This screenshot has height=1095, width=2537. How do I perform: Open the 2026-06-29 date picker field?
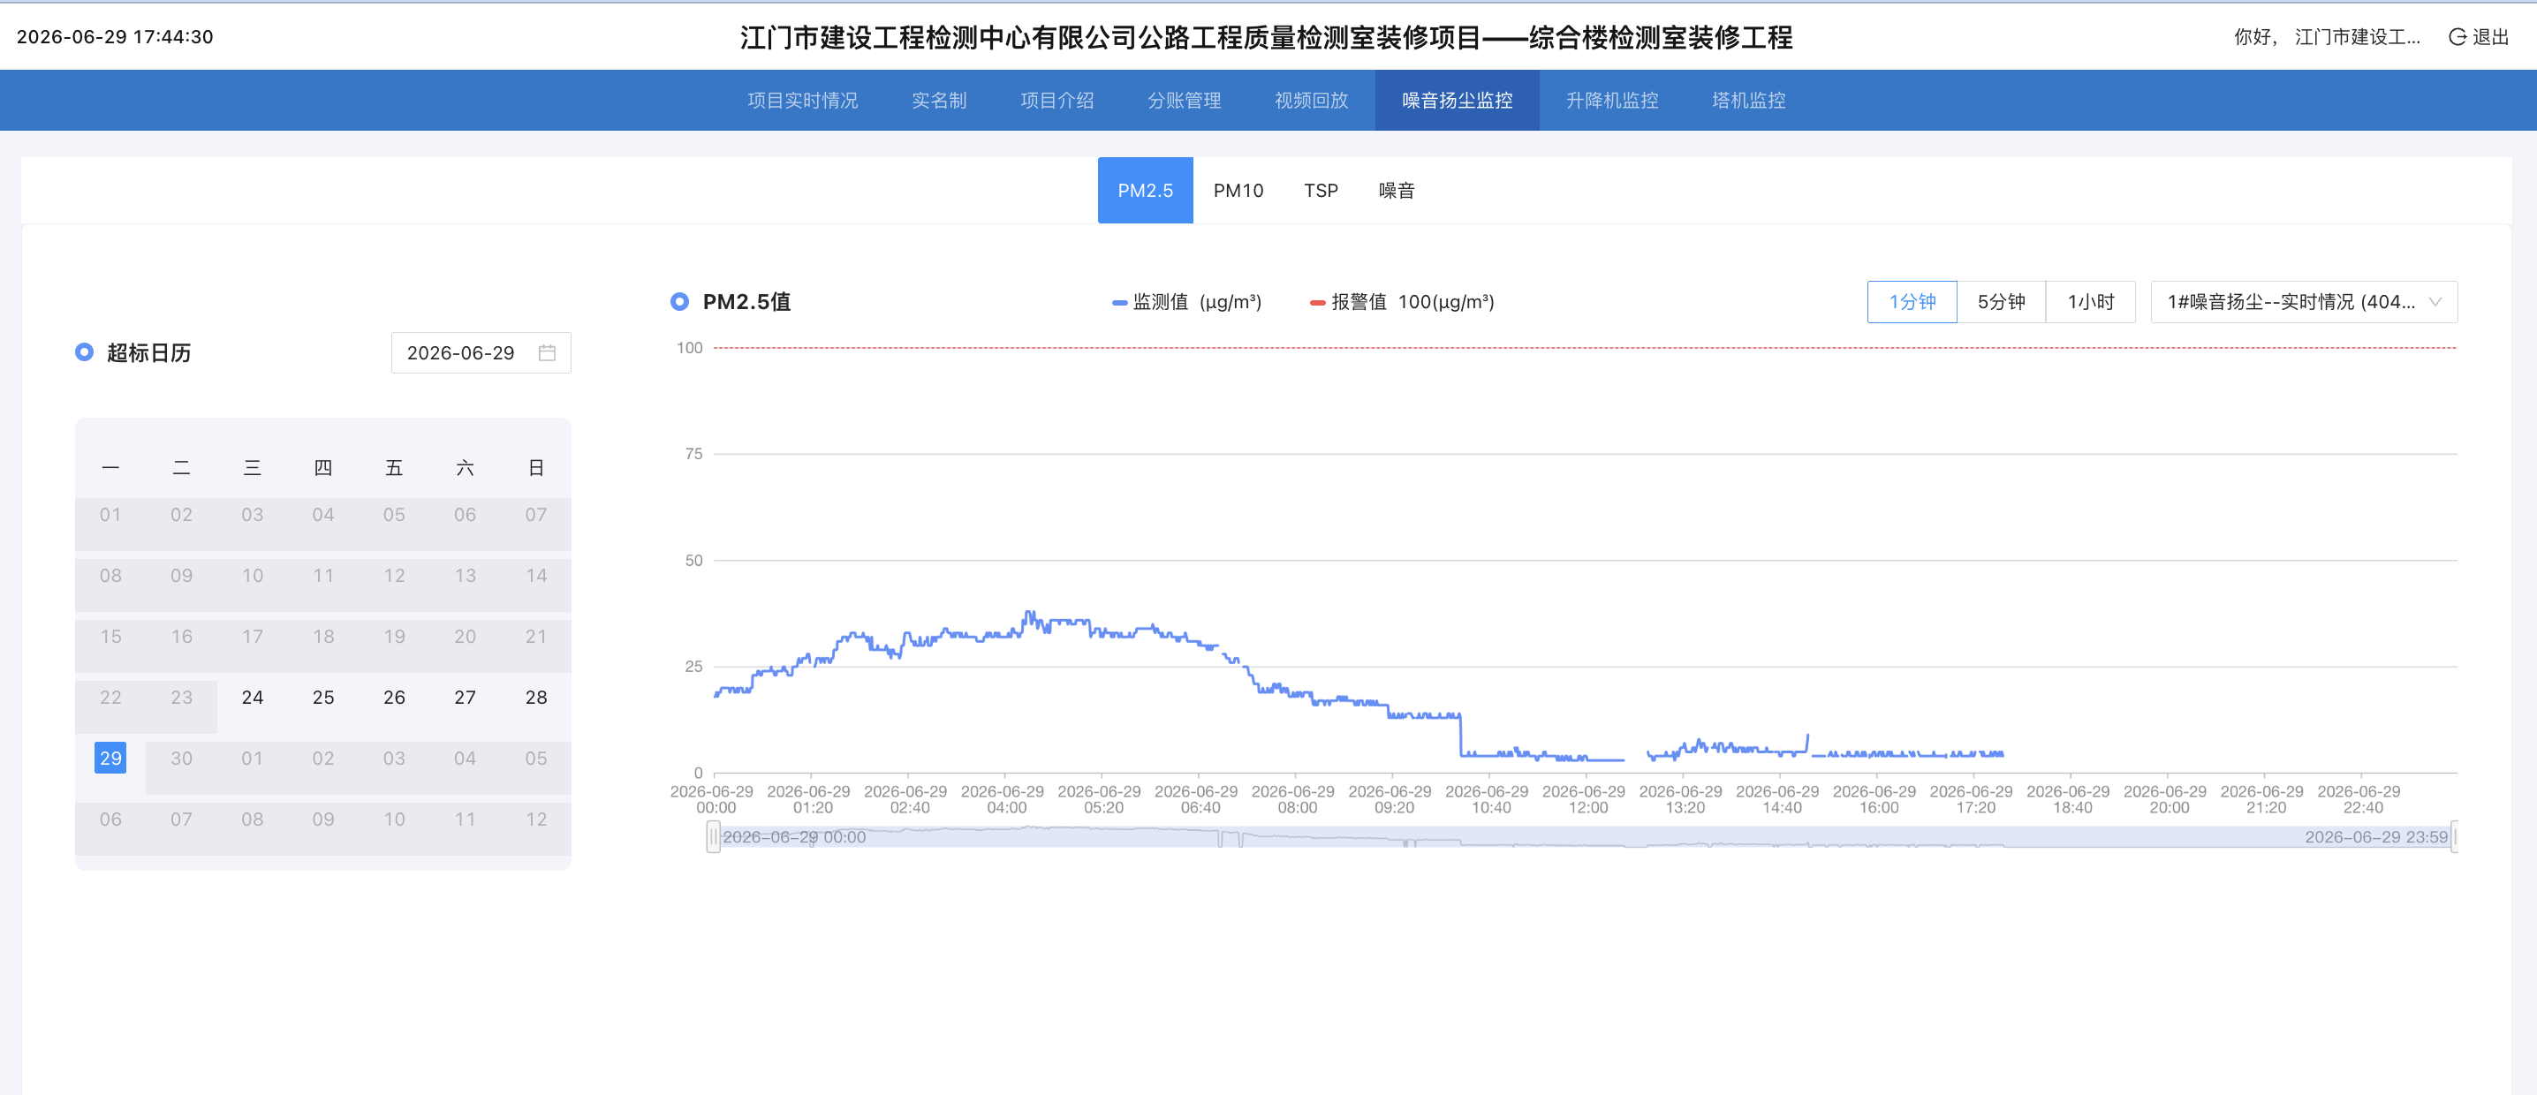coord(481,352)
